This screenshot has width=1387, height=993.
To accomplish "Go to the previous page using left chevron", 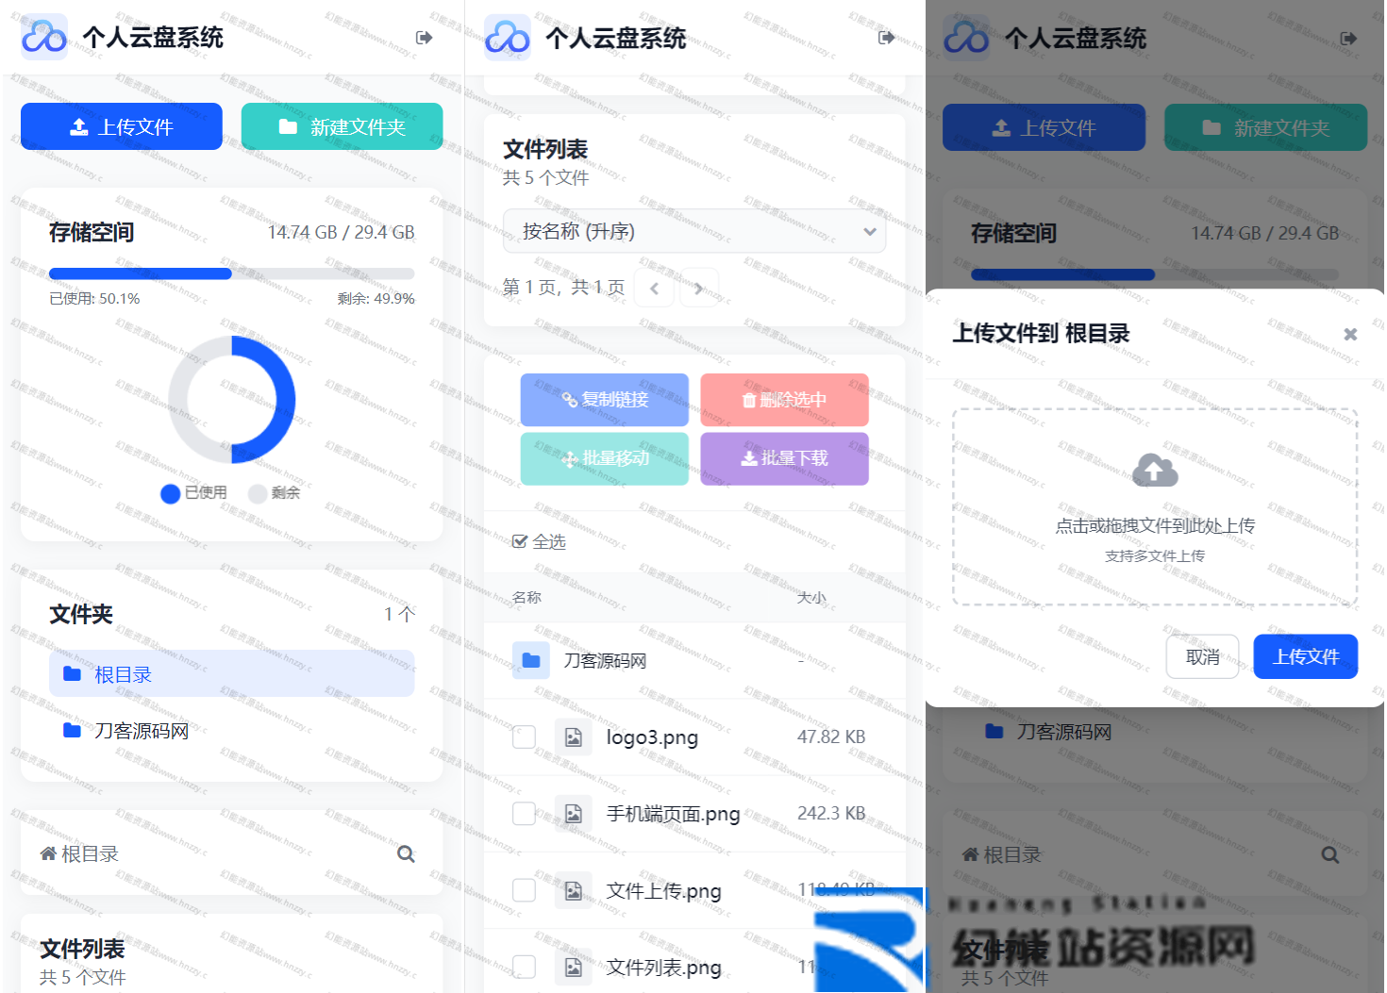I will (x=654, y=289).
